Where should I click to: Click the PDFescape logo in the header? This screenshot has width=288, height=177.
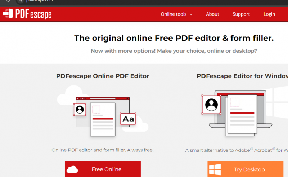(x=27, y=14)
